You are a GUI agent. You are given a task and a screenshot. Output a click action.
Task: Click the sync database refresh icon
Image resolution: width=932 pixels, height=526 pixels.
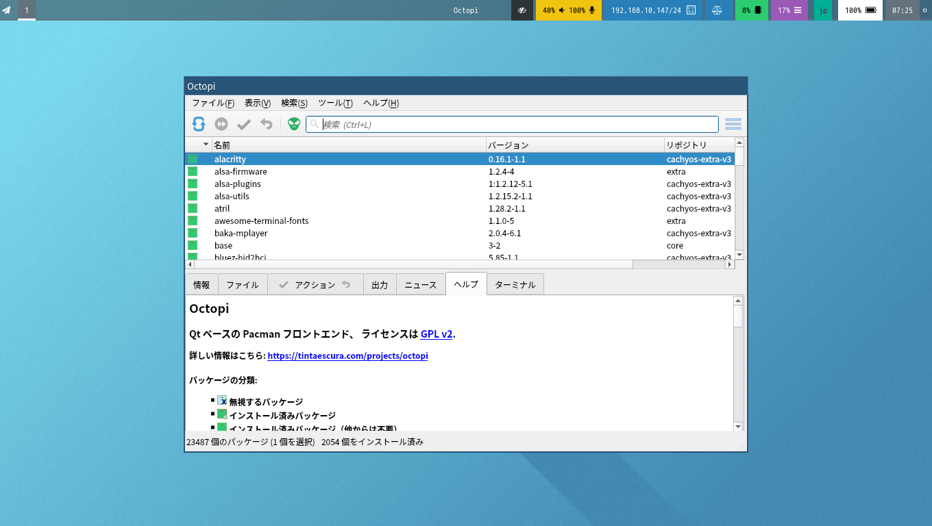199,124
